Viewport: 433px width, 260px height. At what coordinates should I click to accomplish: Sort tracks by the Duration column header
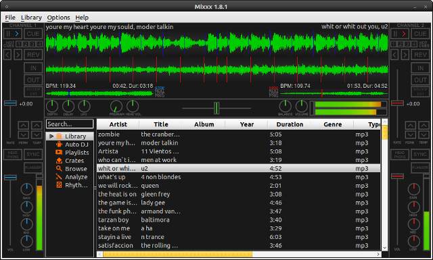pyautogui.click(x=290, y=124)
